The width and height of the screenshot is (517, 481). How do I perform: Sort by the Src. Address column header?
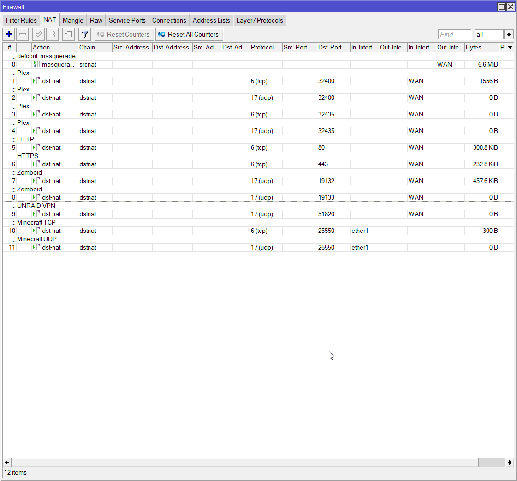[132, 47]
